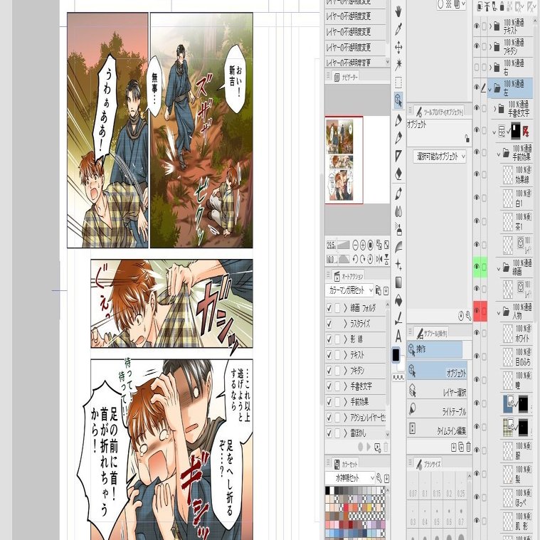
Task: Select the 操作 sub tool group
Action: point(435,350)
